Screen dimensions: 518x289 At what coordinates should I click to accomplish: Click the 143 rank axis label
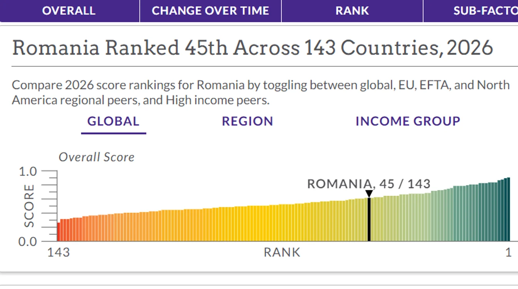tap(59, 252)
